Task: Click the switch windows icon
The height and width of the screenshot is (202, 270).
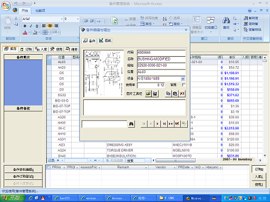Action: tap(210, 21)
